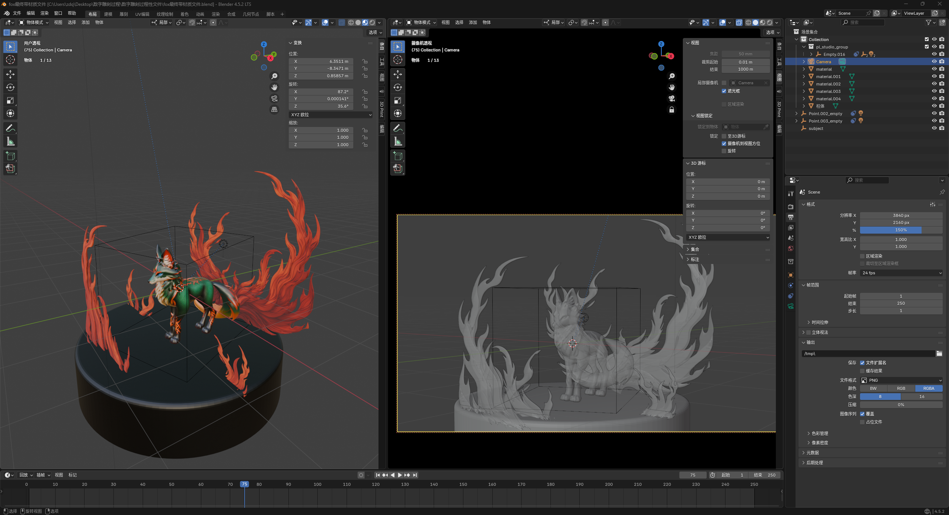This screenshot has height=515, width=949.
Task: Toggle camera view icon in left viewport
Action: [x=274, y=98]
